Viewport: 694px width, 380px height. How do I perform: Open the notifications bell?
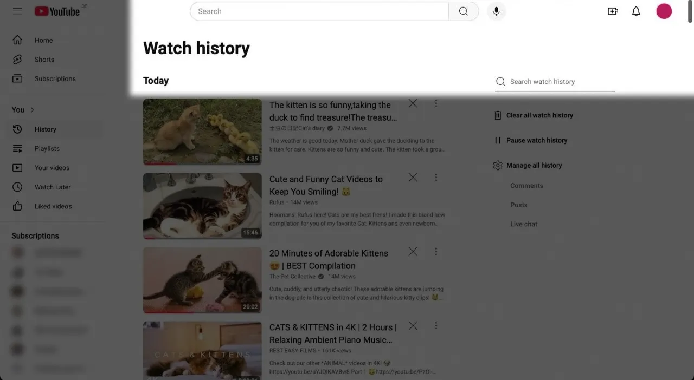(636, 11)
